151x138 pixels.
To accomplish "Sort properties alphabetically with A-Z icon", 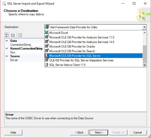I will (13, 35).
